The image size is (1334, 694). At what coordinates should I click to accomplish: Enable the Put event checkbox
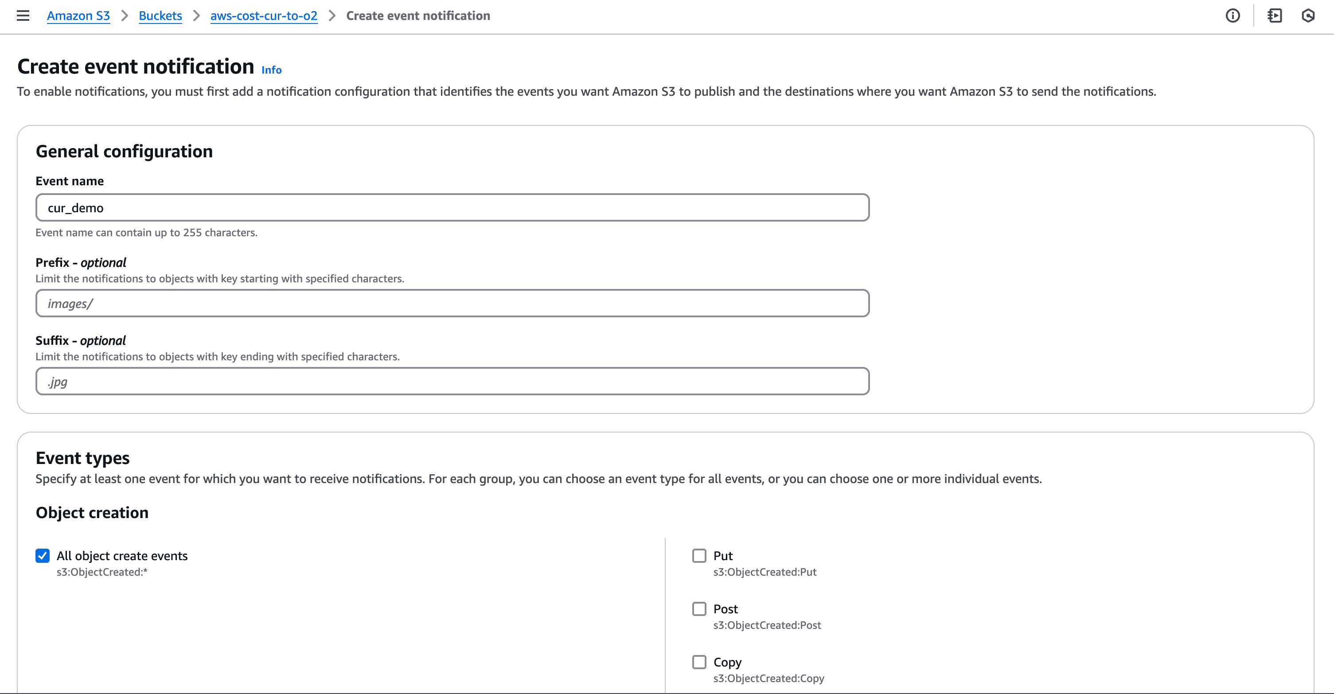point(699,556)
